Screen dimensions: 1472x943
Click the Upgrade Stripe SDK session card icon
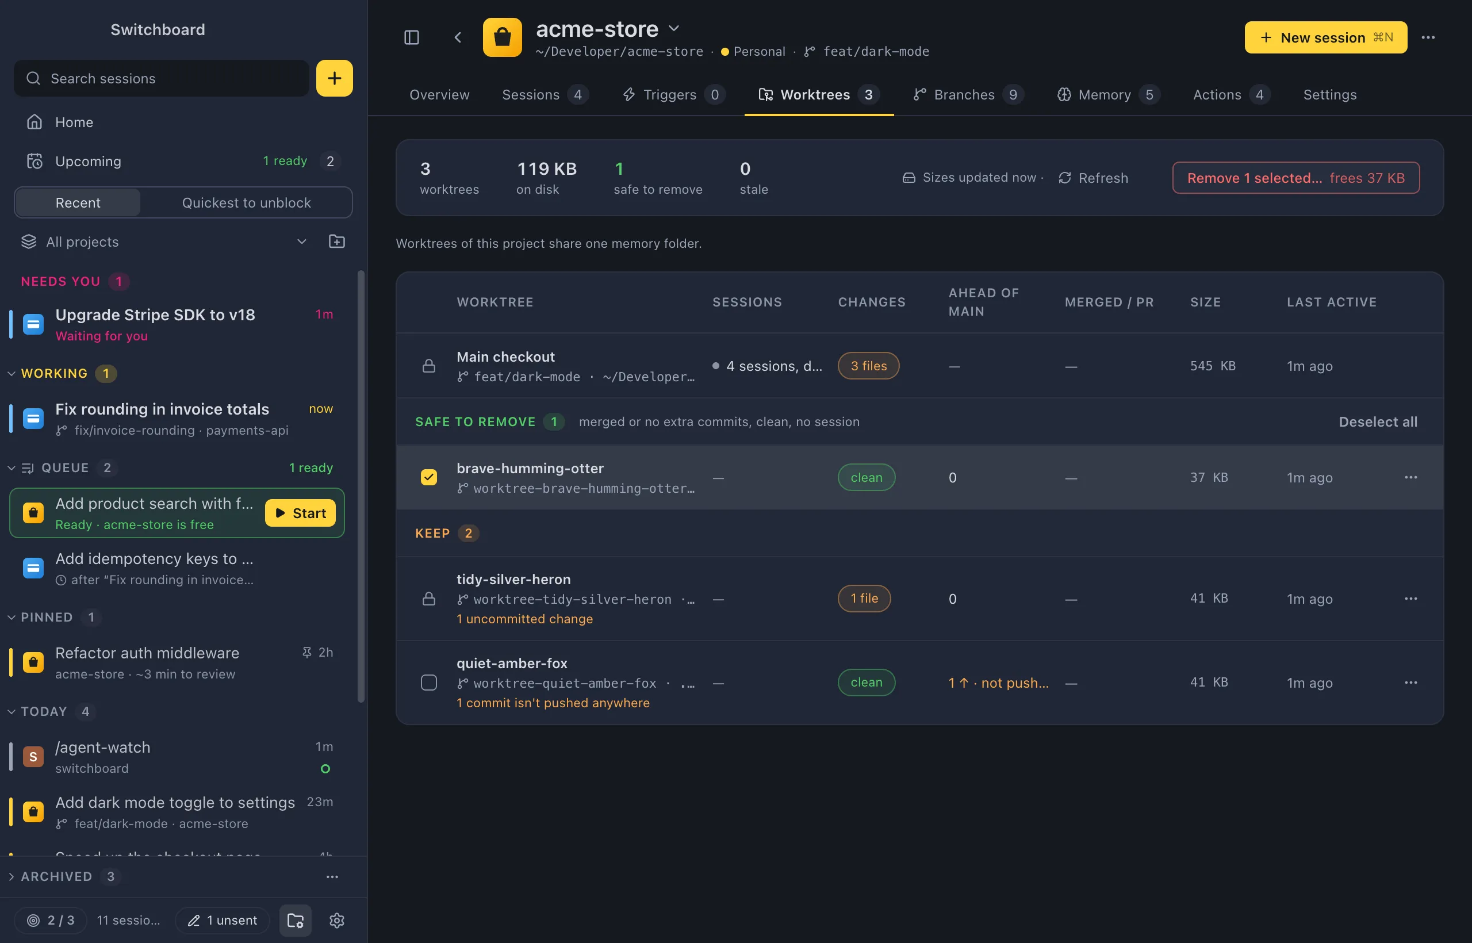[33, 324]
